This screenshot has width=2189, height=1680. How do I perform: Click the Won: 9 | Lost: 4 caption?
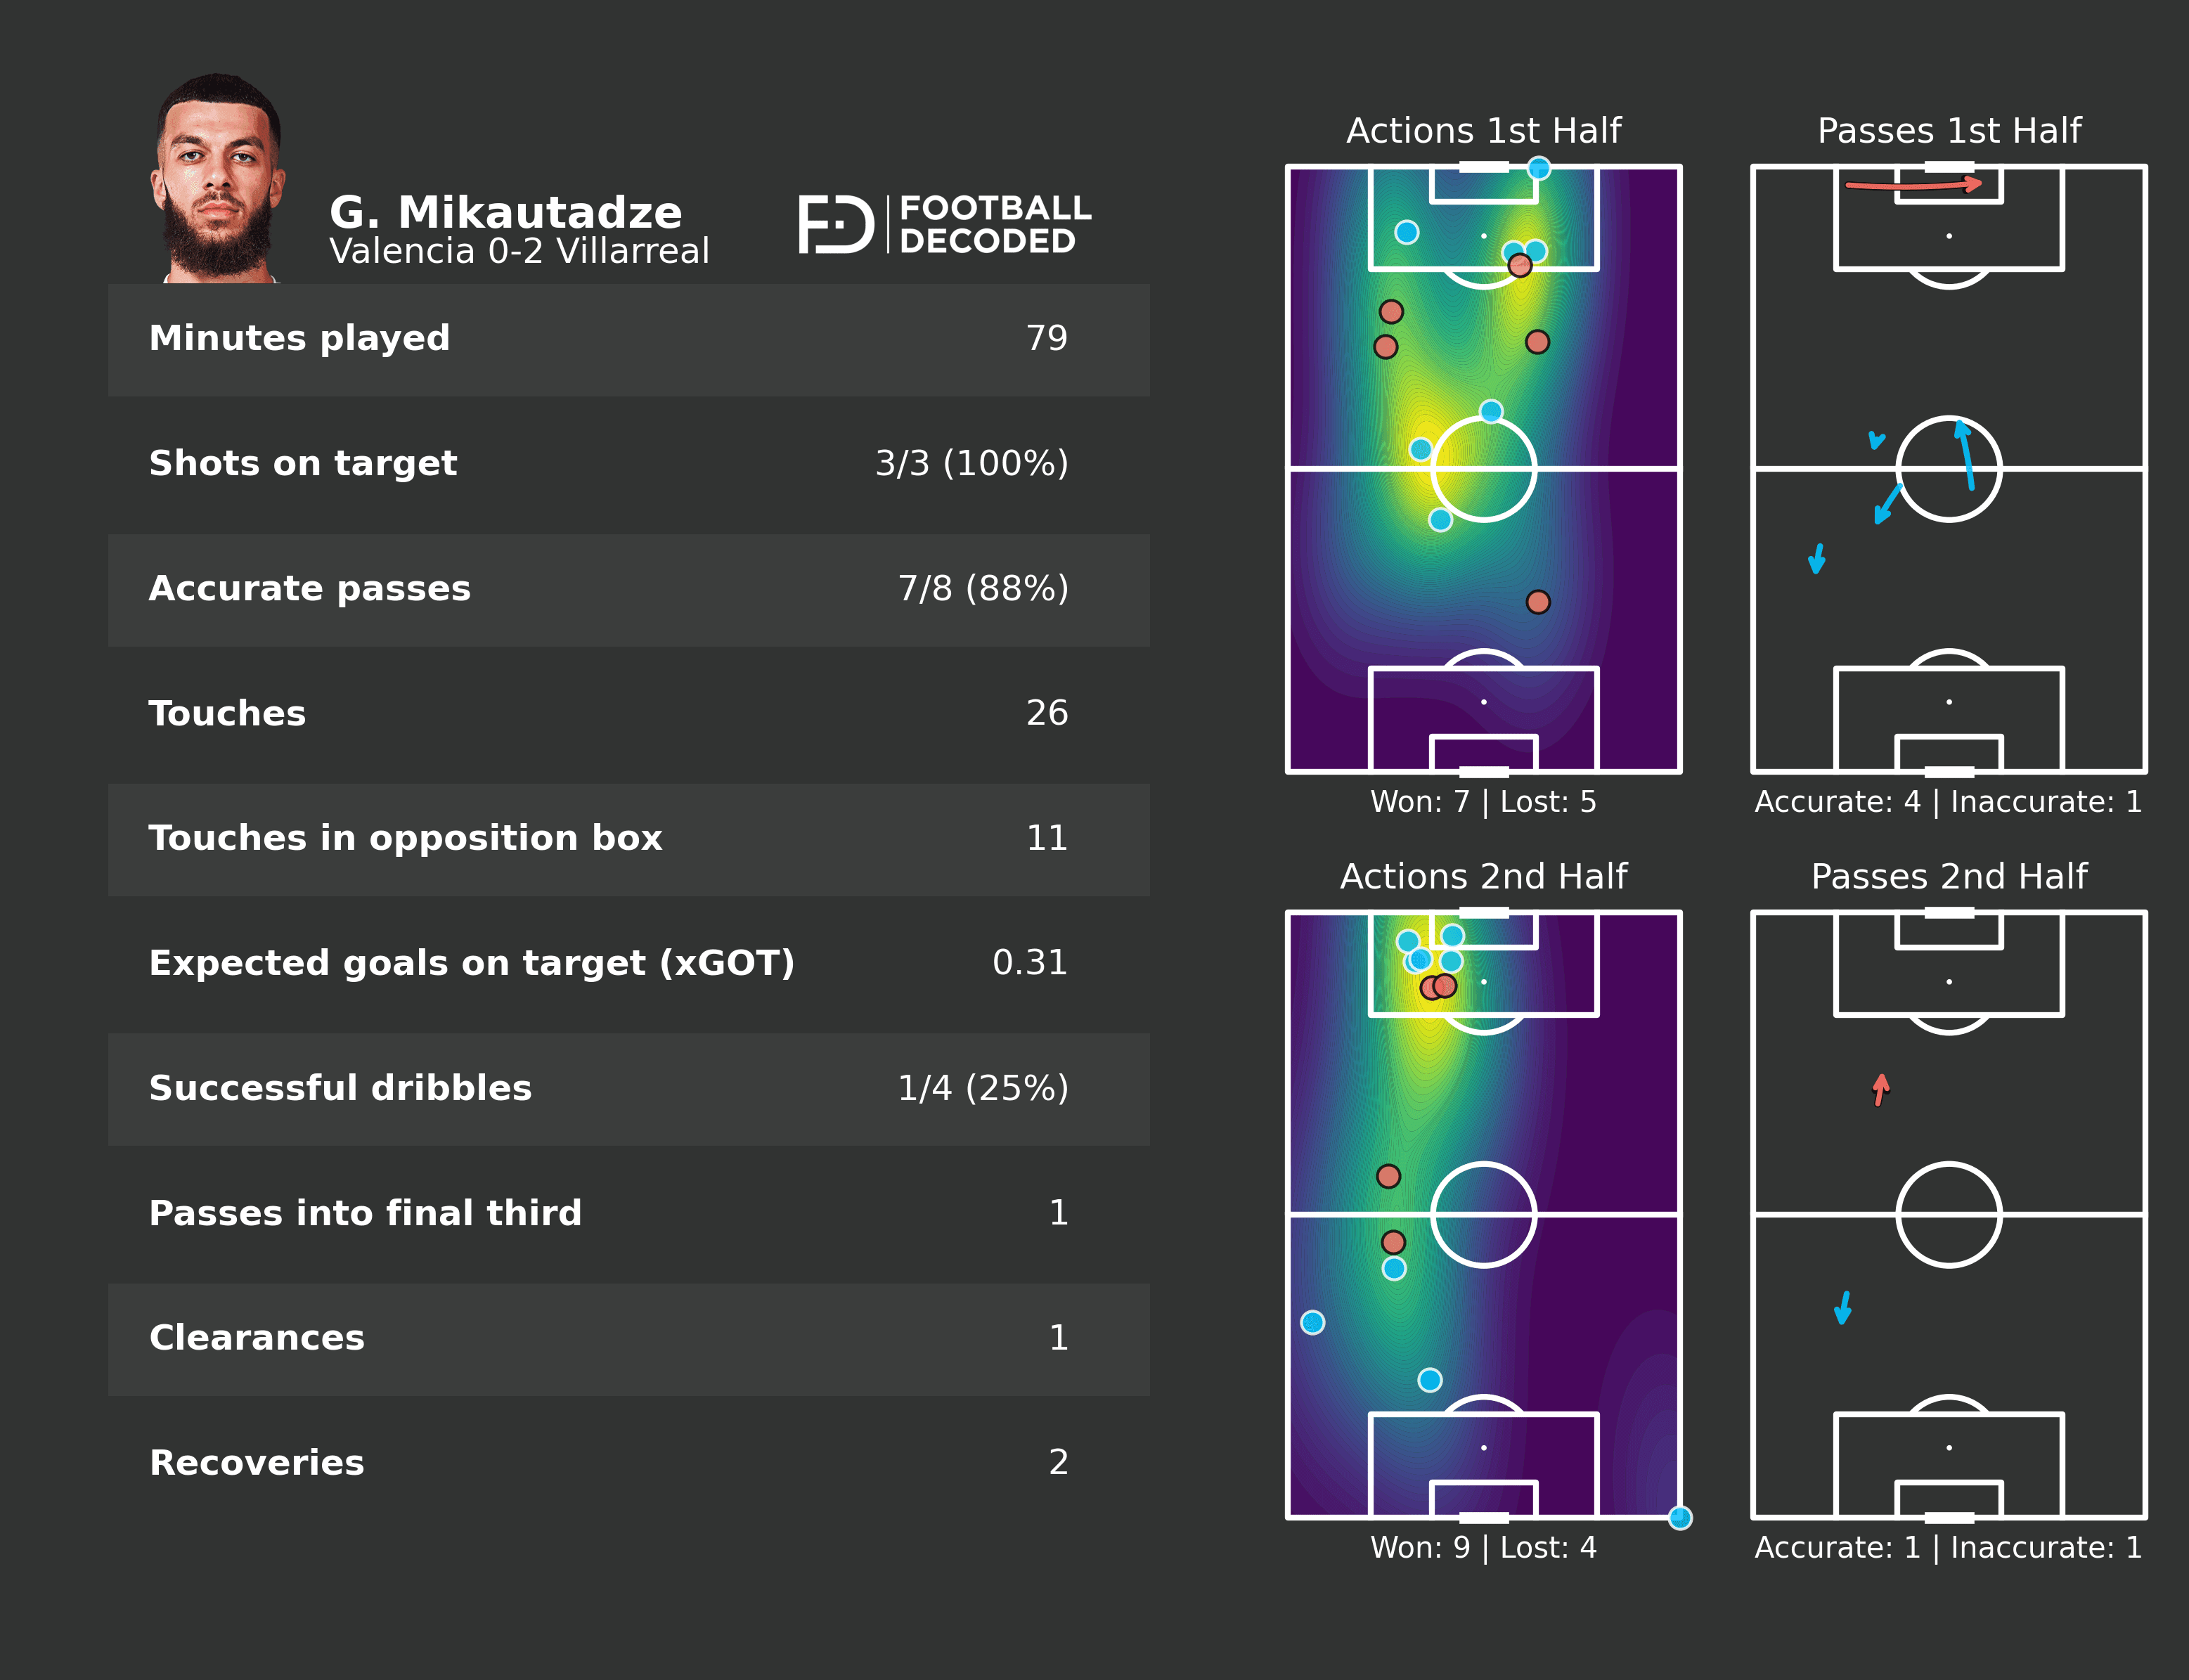tap(1483, 1548)
